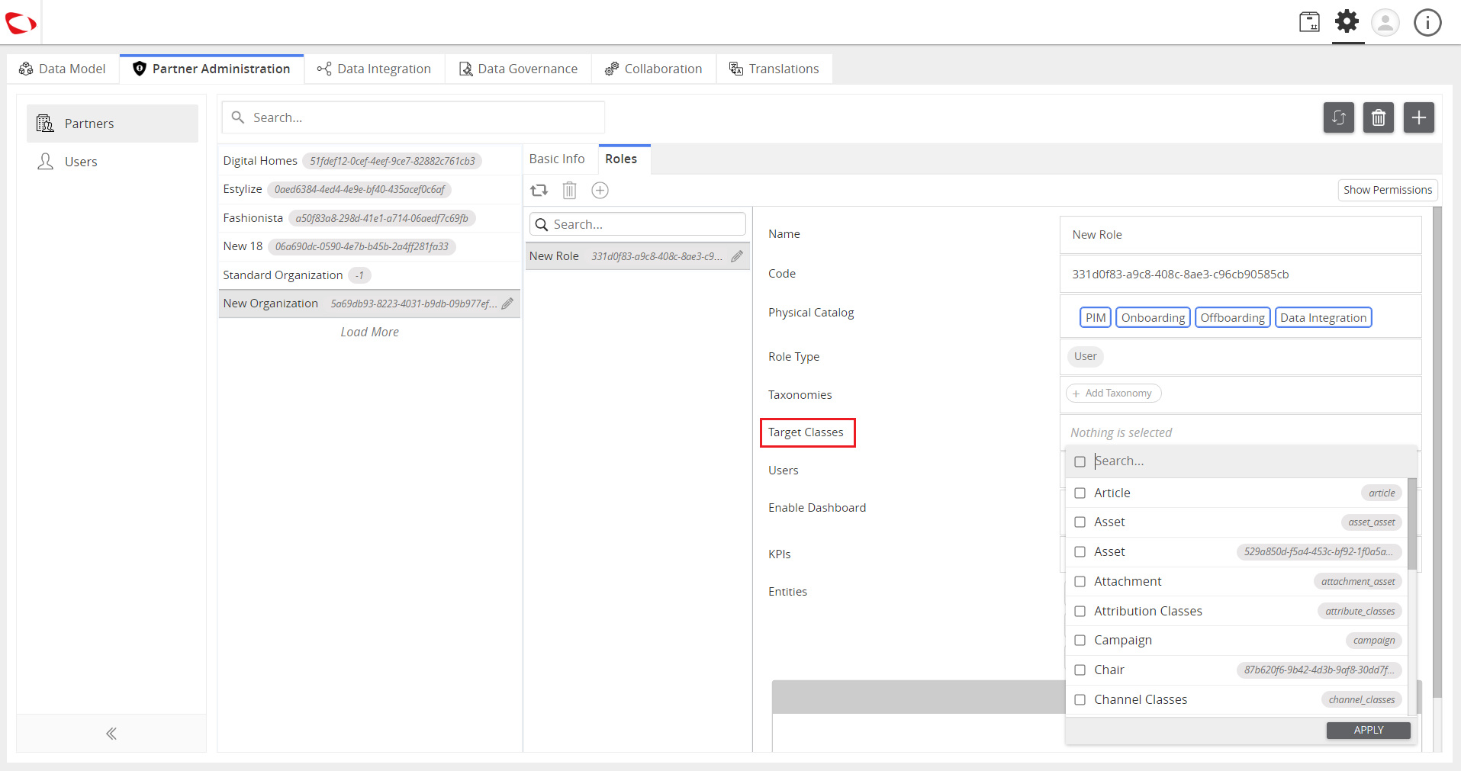Check the Campaign class checkbox

point(1080,641)
